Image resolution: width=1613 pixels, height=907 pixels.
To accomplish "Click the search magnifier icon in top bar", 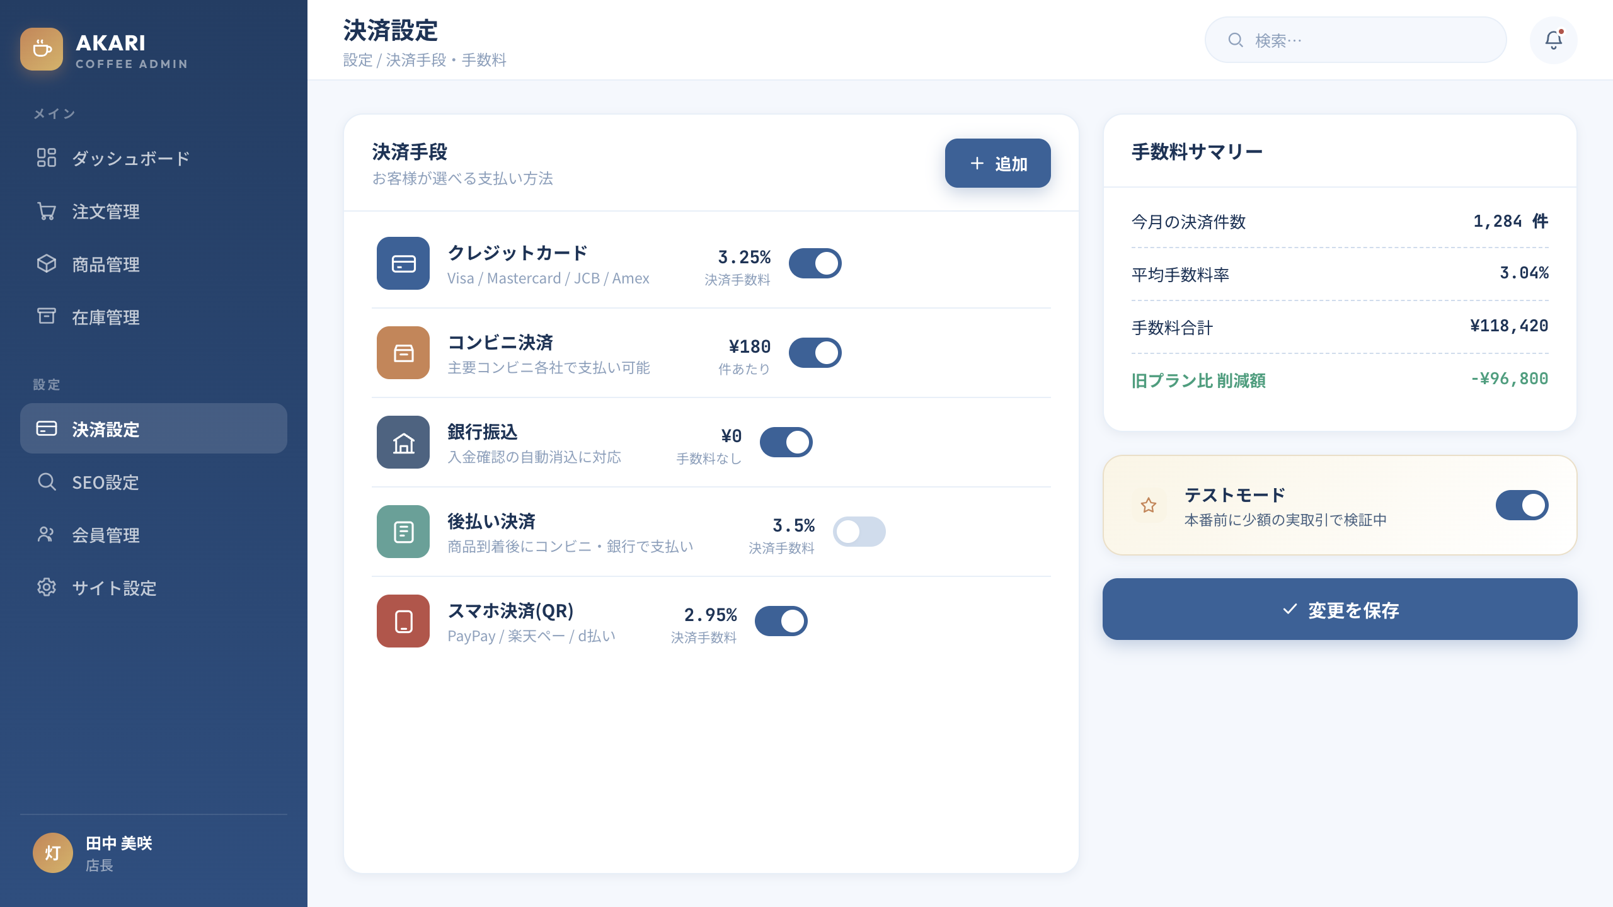I will click(1236, 40).
